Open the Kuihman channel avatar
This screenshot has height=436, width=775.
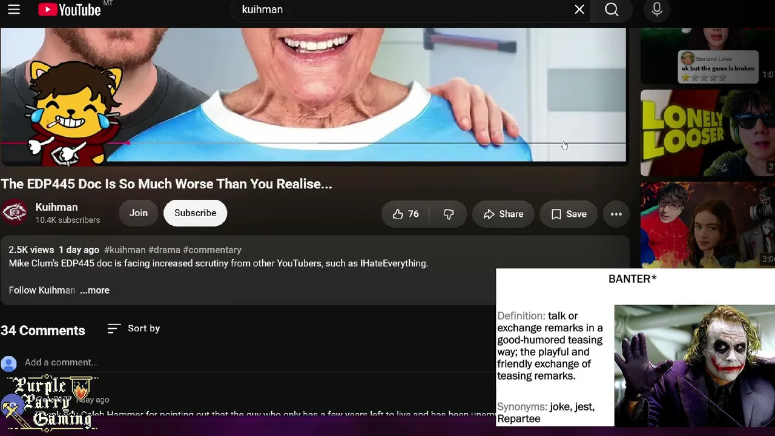[x=14, y=213]
